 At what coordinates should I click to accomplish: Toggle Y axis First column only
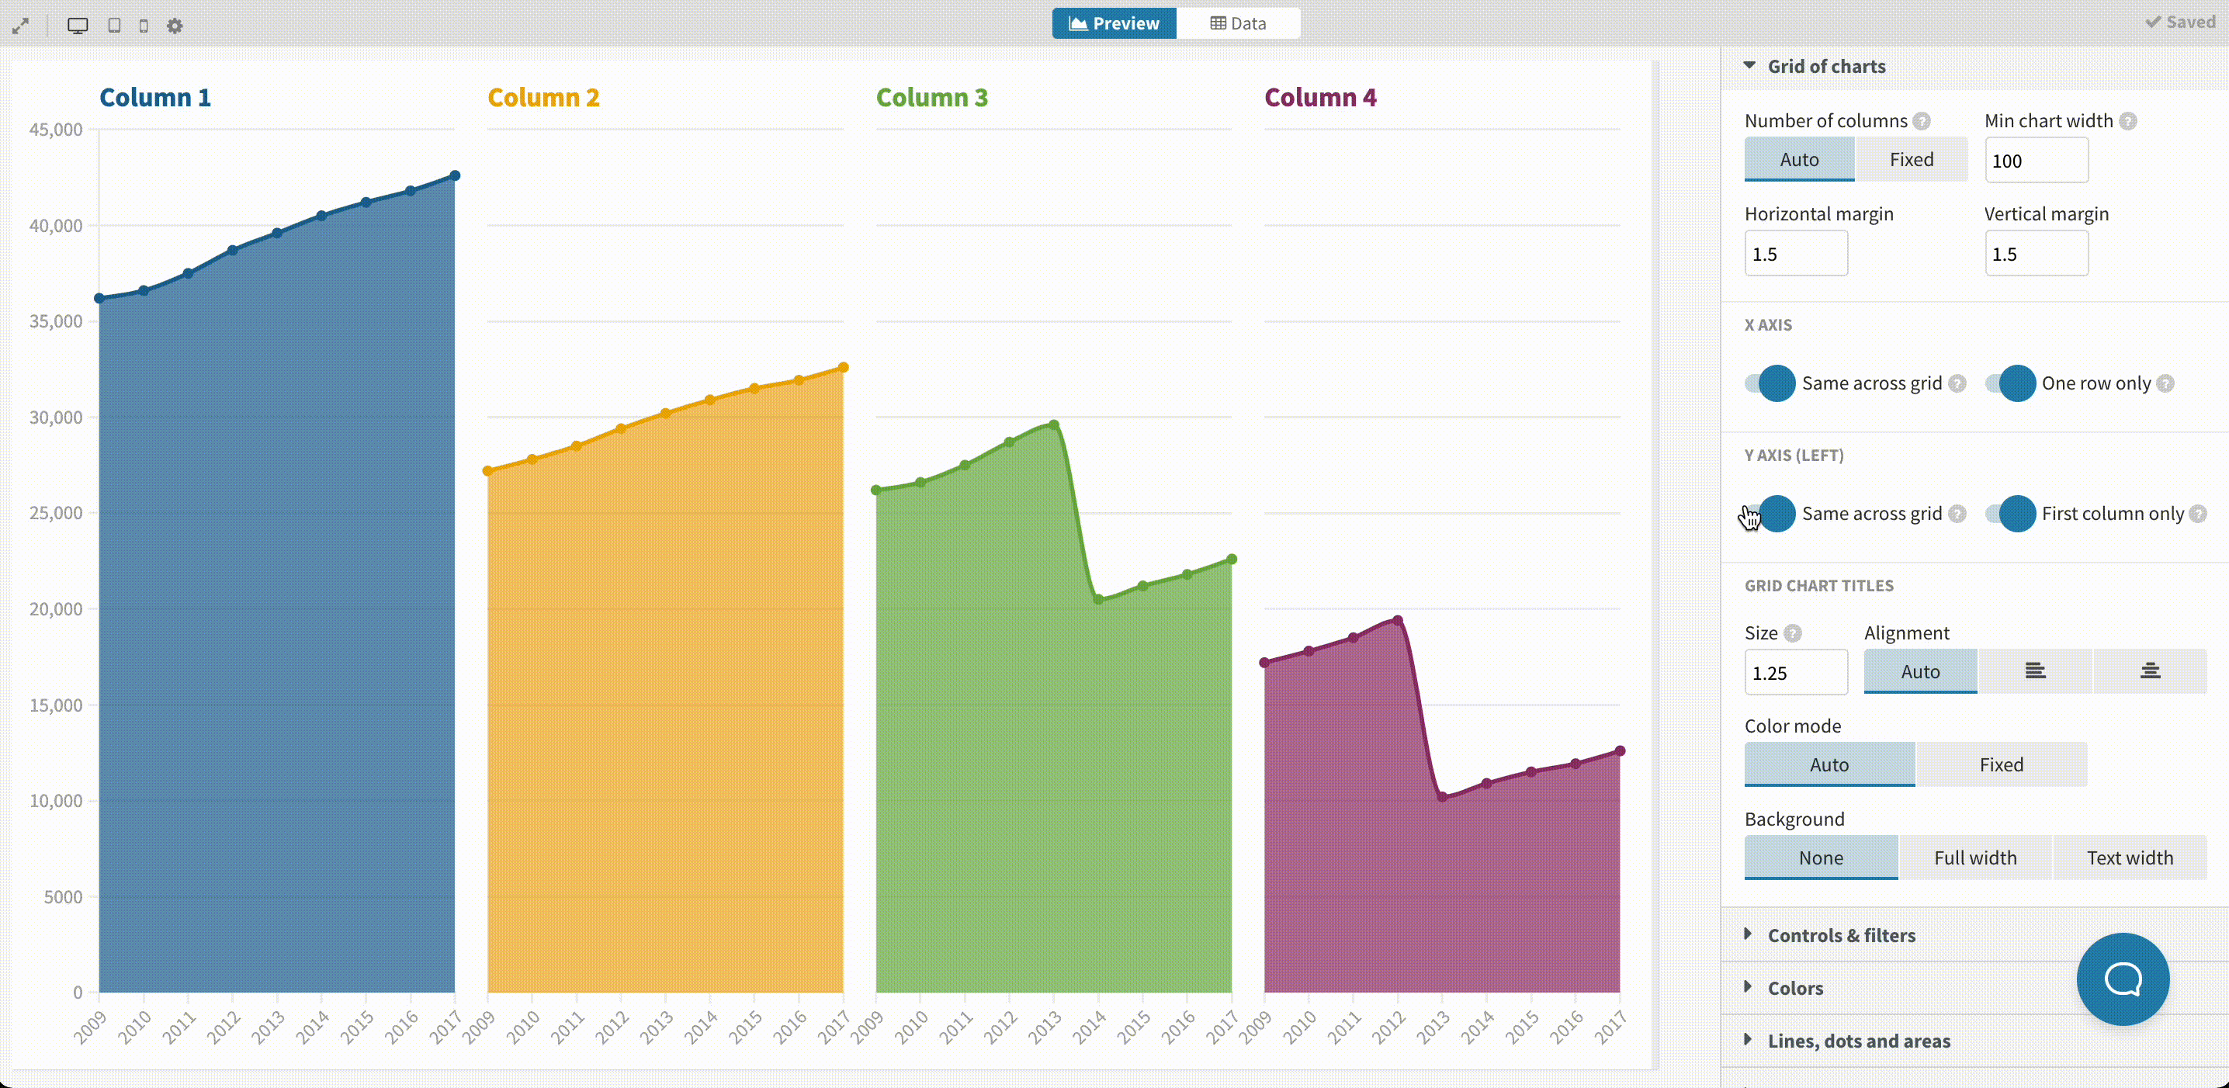(2009, 514)
